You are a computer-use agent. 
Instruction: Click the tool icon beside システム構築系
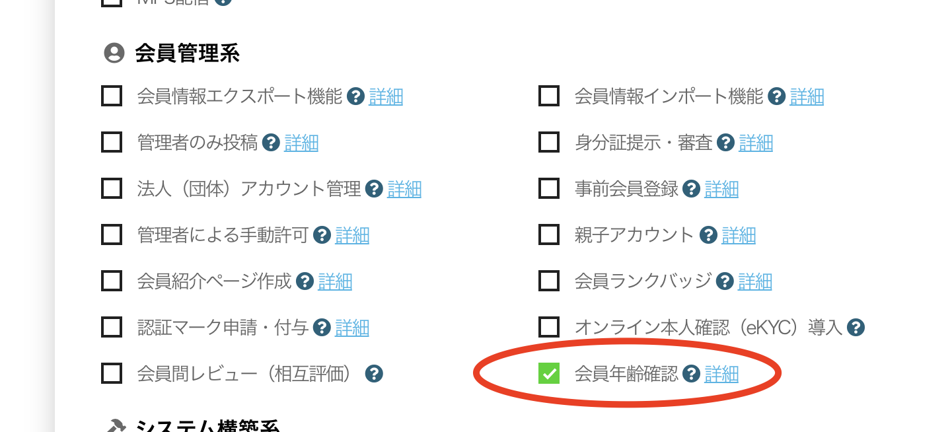[116, 427]
